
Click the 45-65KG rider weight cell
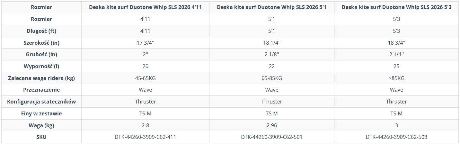click(145, 78)
